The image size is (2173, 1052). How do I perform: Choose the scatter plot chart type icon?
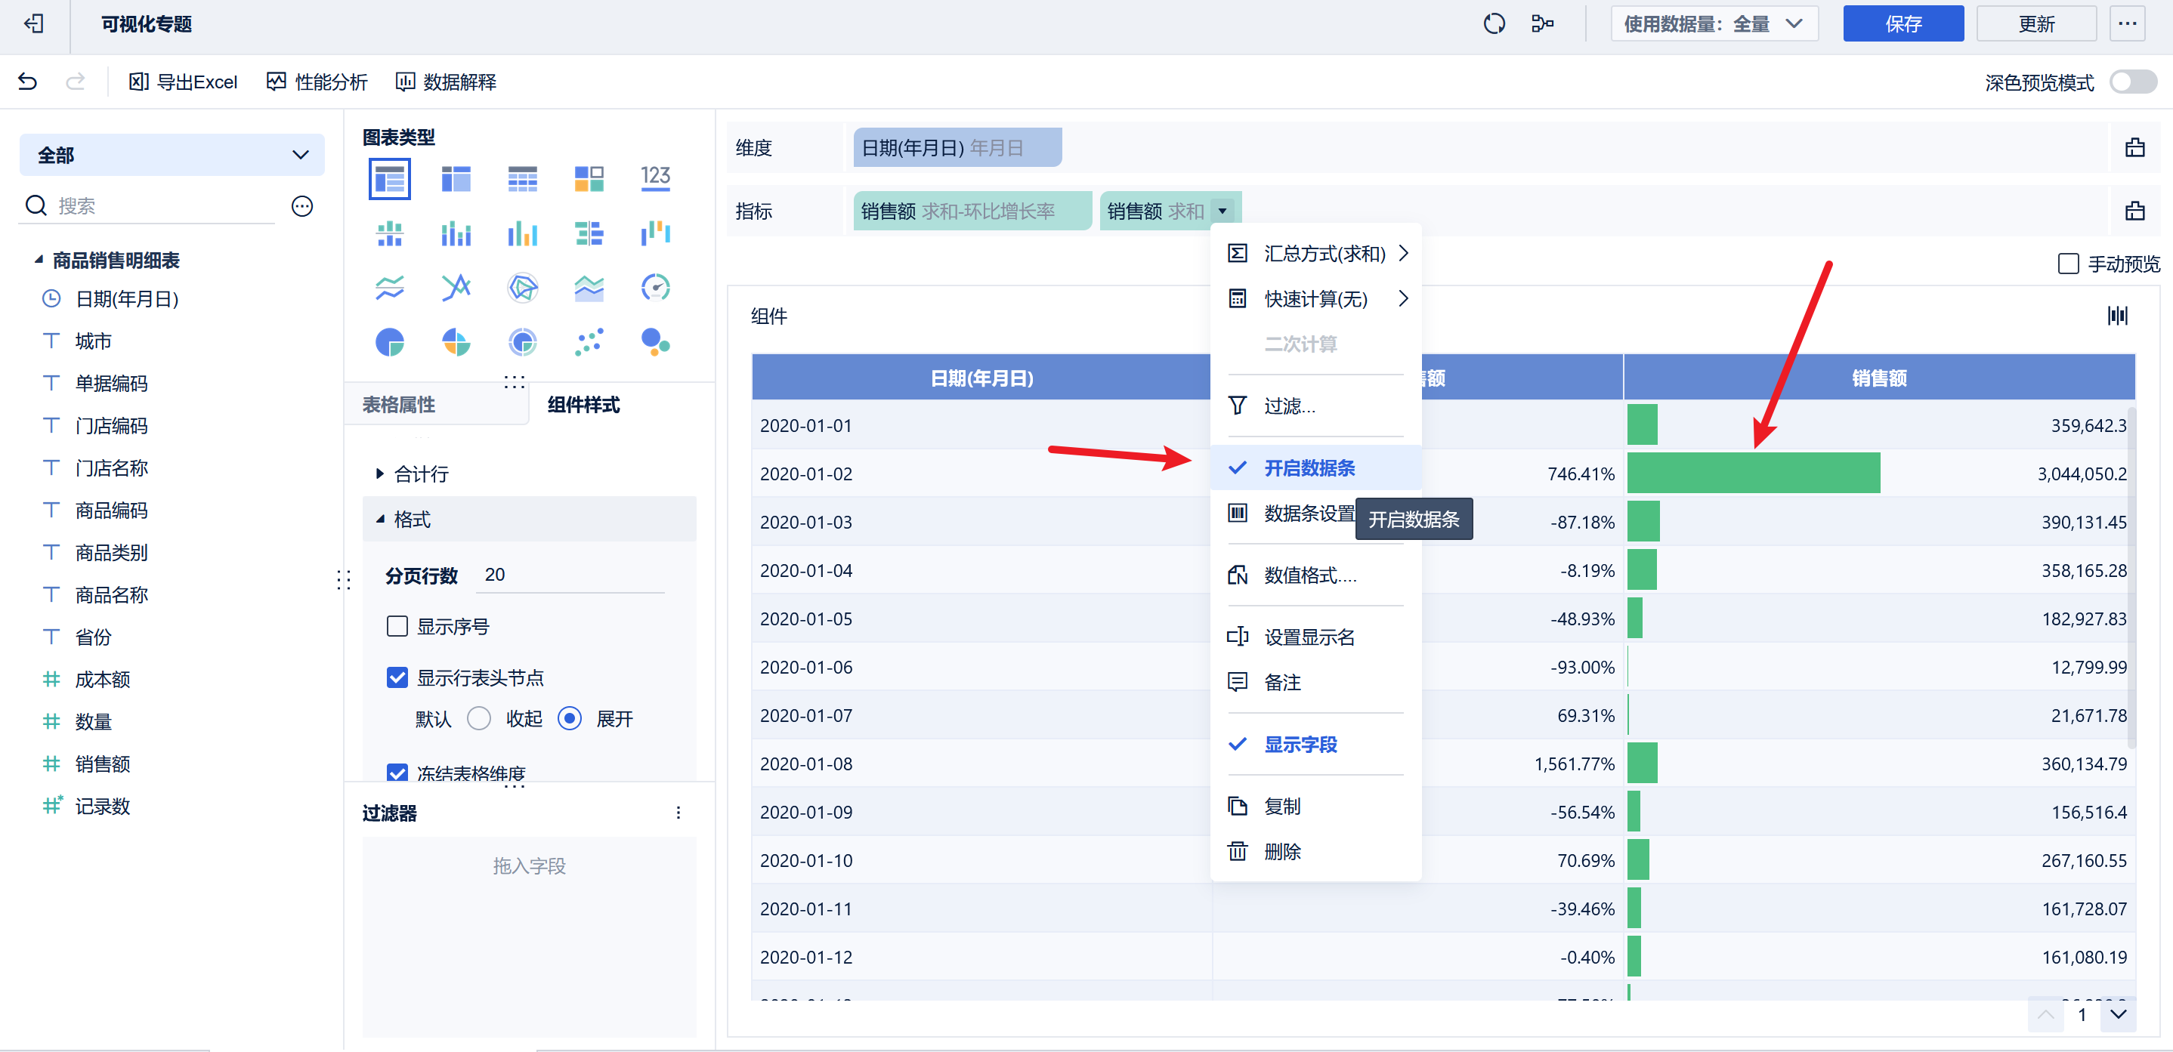[x=589, y=342]
